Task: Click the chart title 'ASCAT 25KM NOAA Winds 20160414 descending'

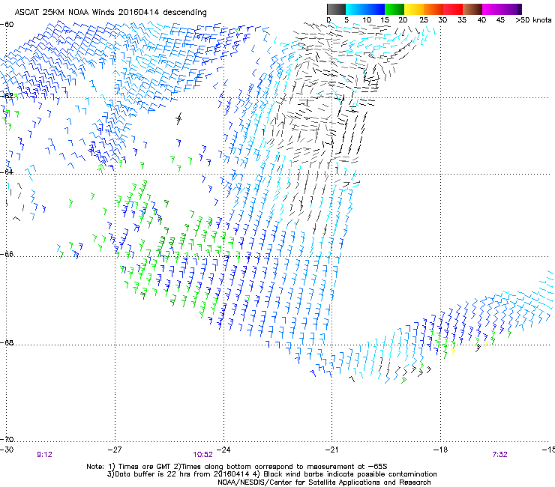Action: 110,13
